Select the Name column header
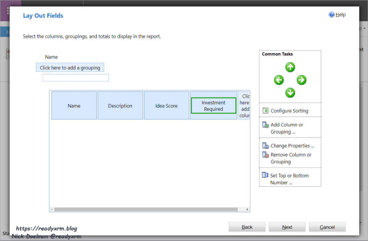The image size is (368, 241). pyautogui.click(x=74, y=106)
